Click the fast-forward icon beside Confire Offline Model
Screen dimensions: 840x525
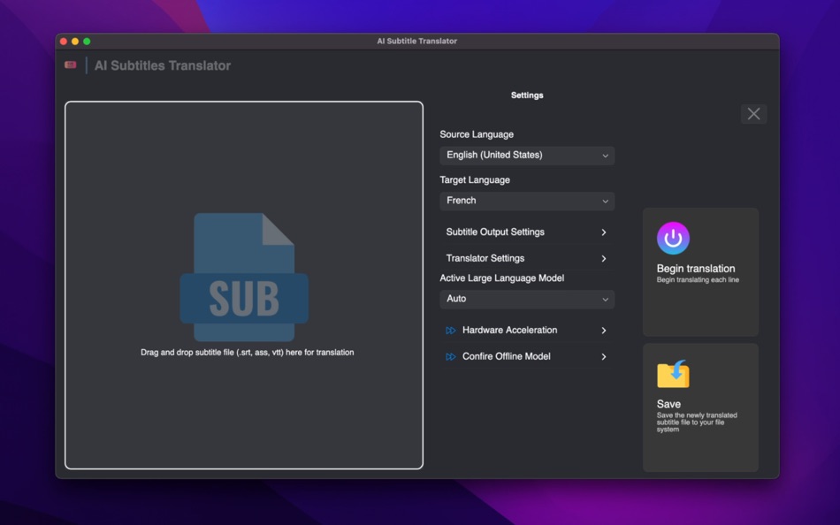coord(449,356)
